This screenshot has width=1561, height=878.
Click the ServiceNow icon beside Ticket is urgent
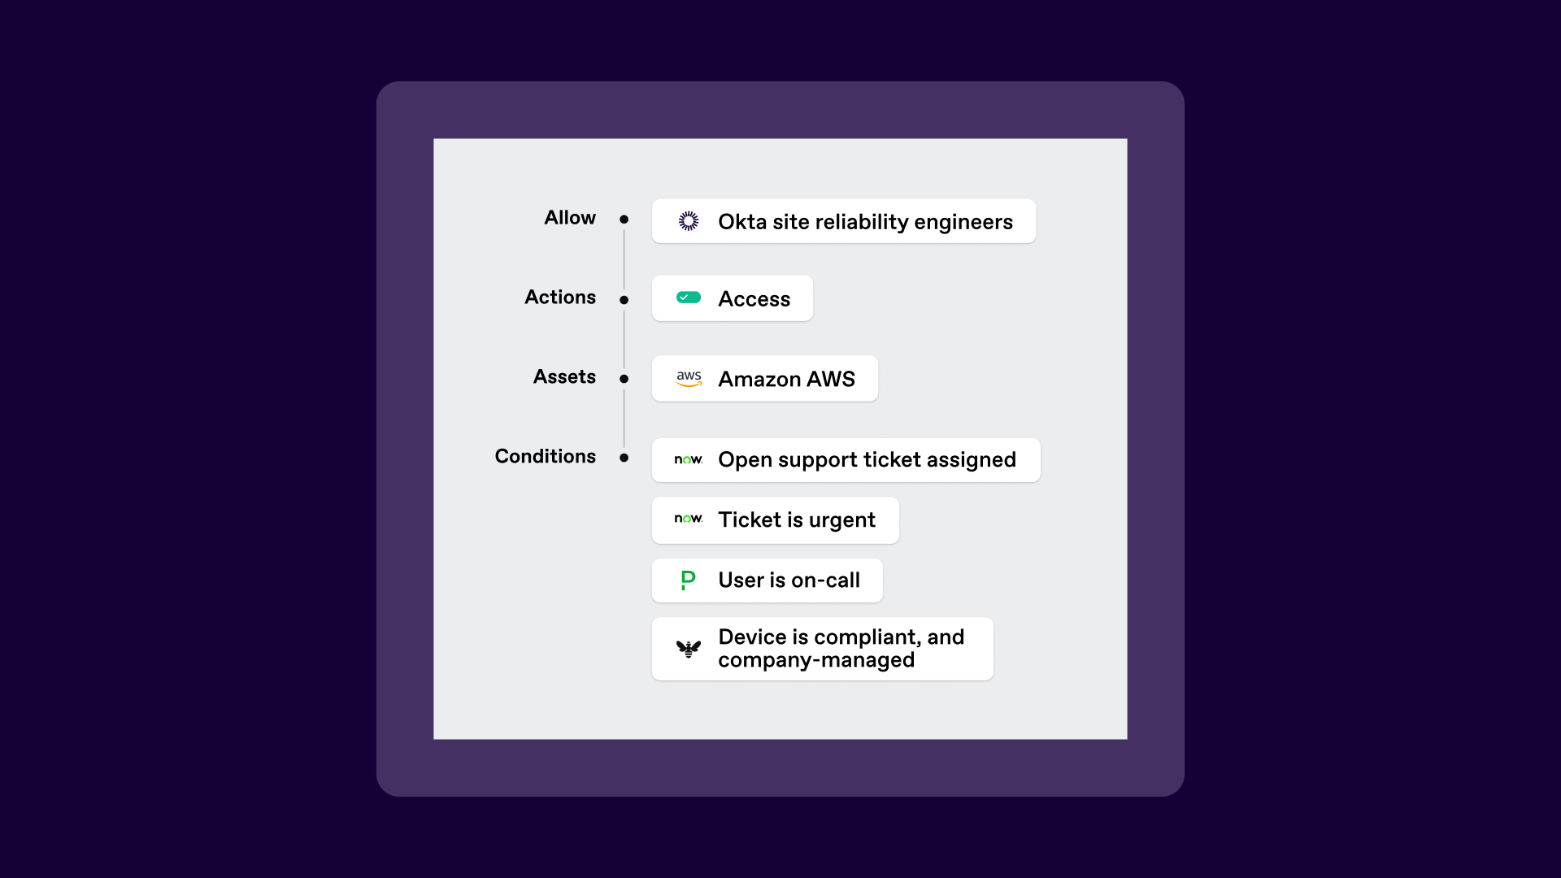click(x=688, y=519)
